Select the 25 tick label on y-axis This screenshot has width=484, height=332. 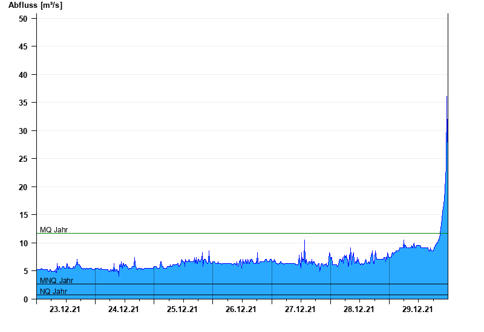pyautogui.click(x=24, y=159)
